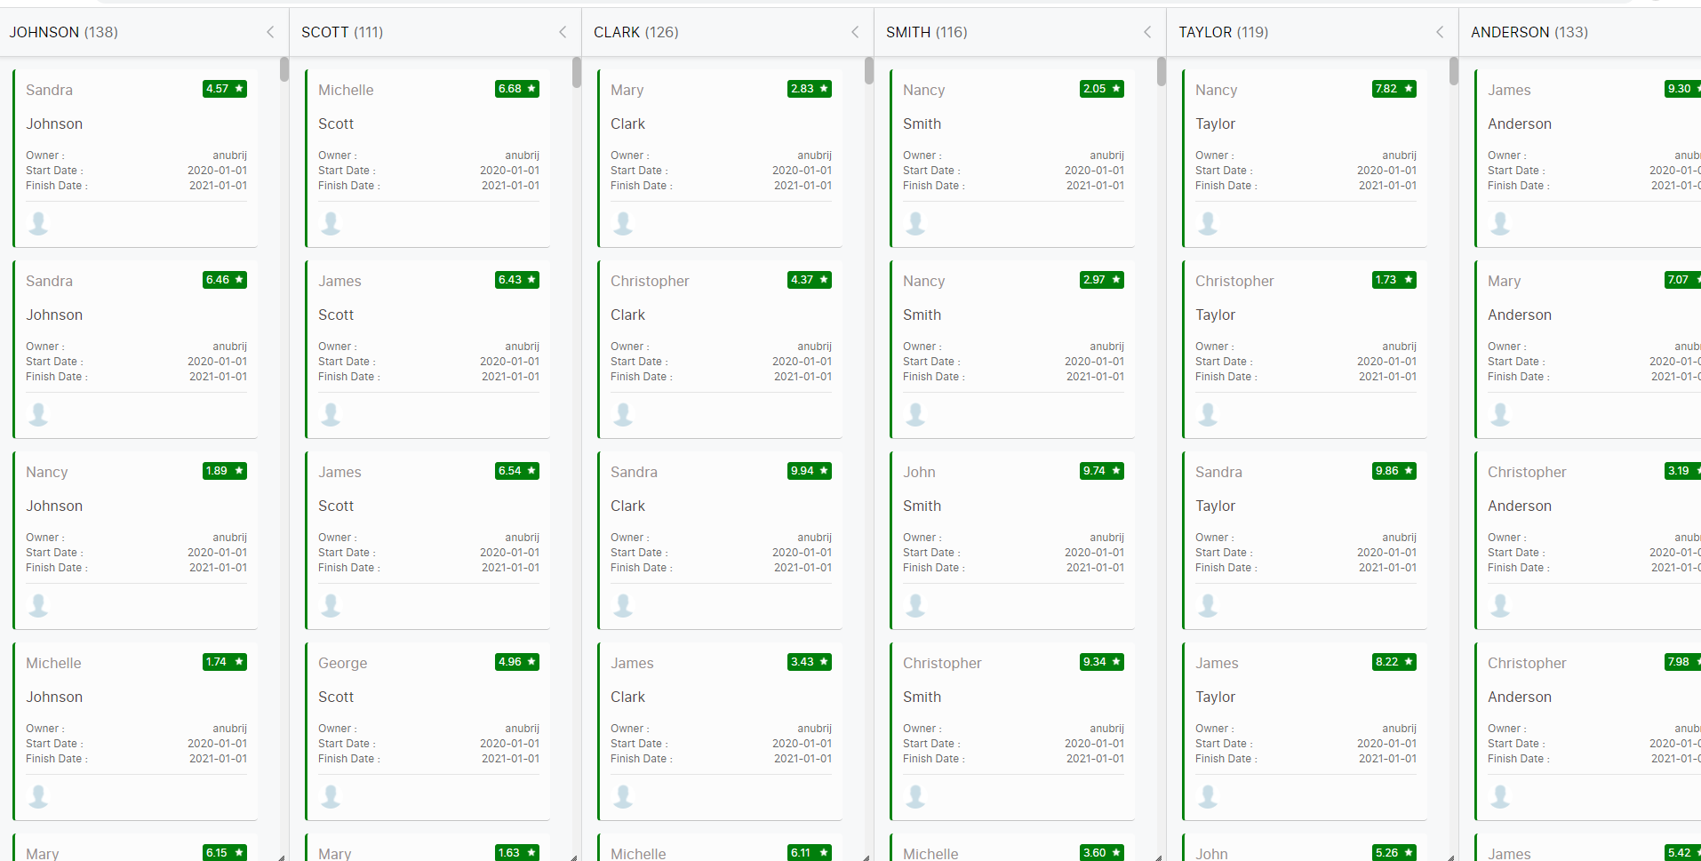Click the avatar icon on Sandra Johnson's card

tap(38, 223)
